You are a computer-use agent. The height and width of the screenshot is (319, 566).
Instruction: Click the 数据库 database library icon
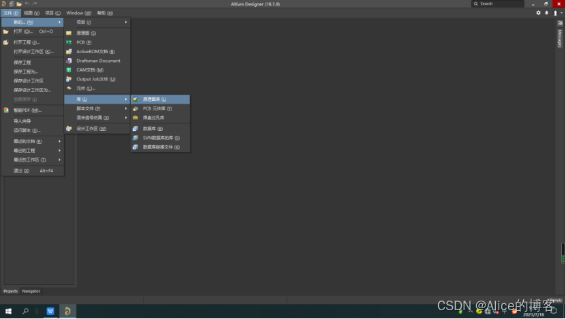pyautogui.click(x=136, y=128)
